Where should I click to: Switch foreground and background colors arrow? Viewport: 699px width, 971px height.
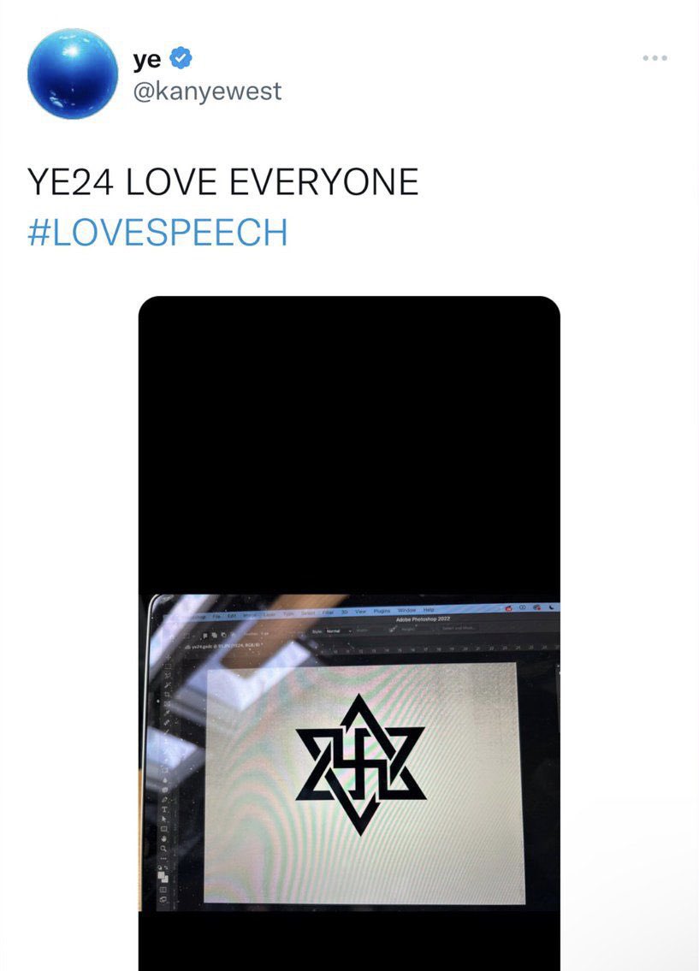tap(167, 867)
